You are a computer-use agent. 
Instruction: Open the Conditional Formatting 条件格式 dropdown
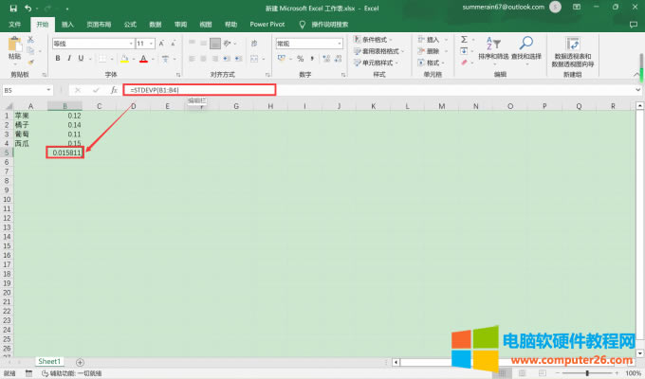pos(379,40)
